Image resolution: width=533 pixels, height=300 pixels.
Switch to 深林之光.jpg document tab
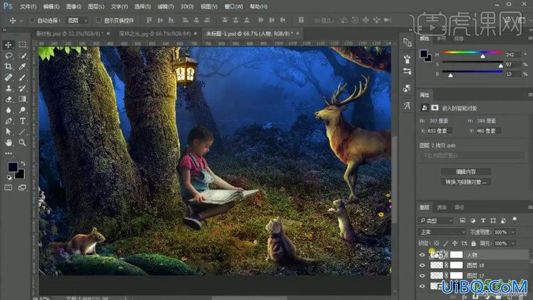[x=155, y=33]
